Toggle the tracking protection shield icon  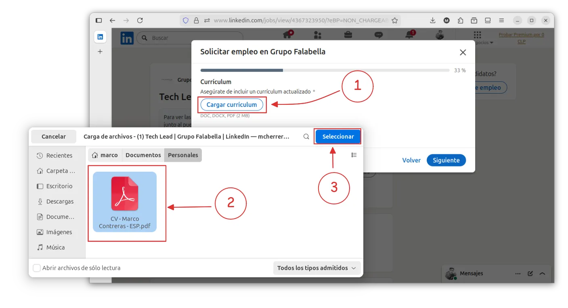186,20
